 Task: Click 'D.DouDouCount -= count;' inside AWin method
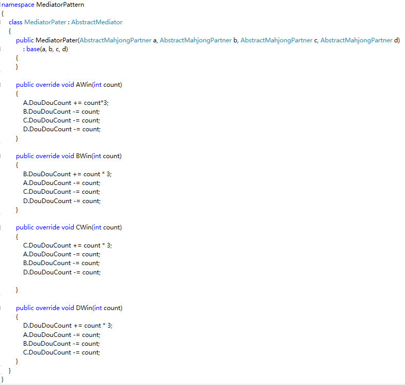point(62,129)
